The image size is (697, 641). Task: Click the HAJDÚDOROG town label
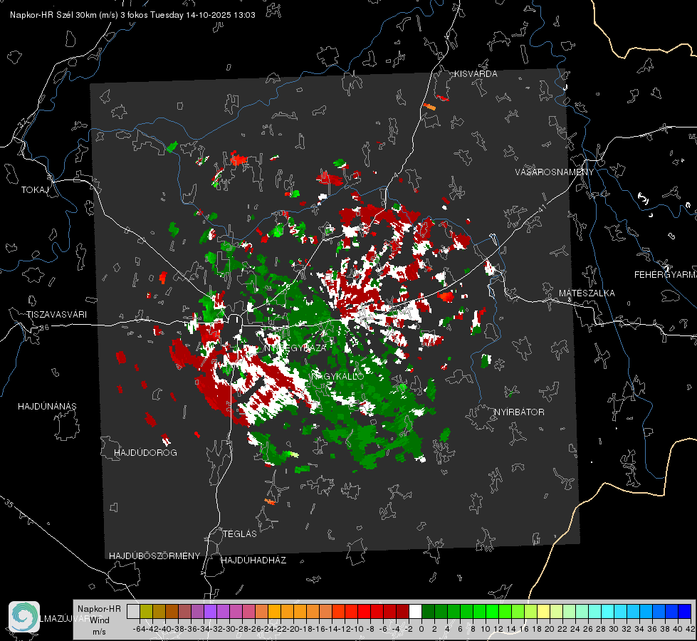pos(145,453)
